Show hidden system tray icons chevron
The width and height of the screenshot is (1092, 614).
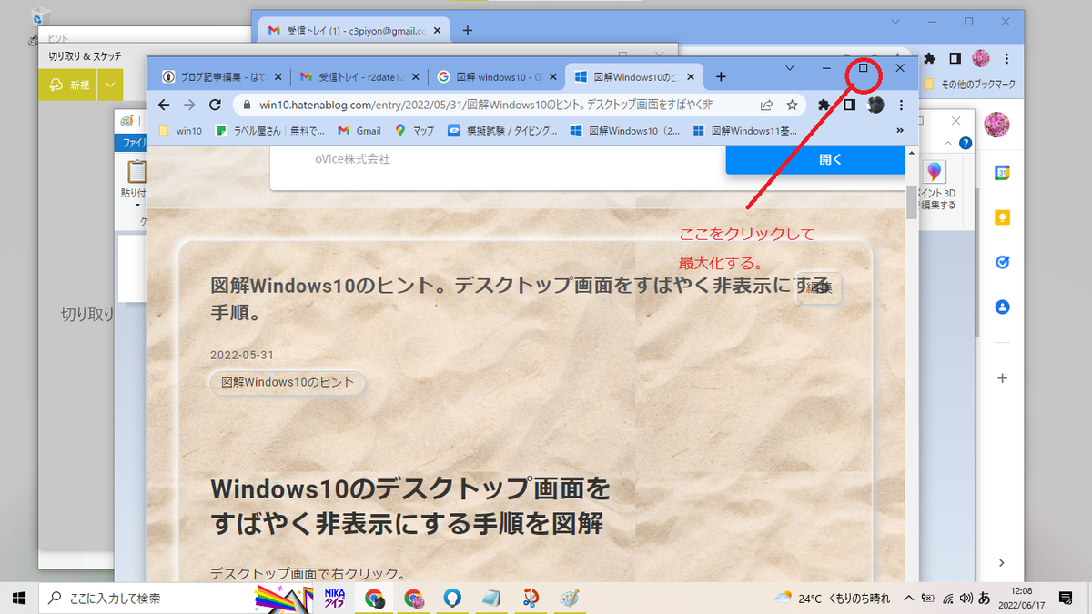point(908,598)
